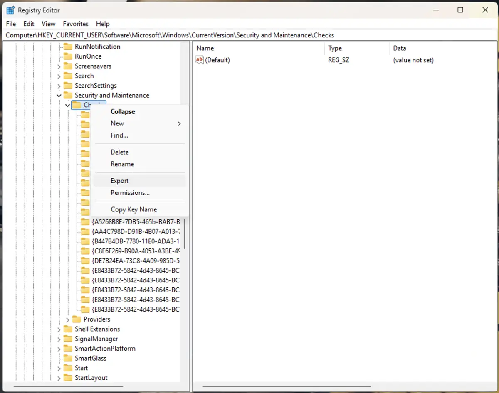This screenshot has width=499, height=393.
Task: Choose Find... from the context menu
Action: tap(140, 135)
